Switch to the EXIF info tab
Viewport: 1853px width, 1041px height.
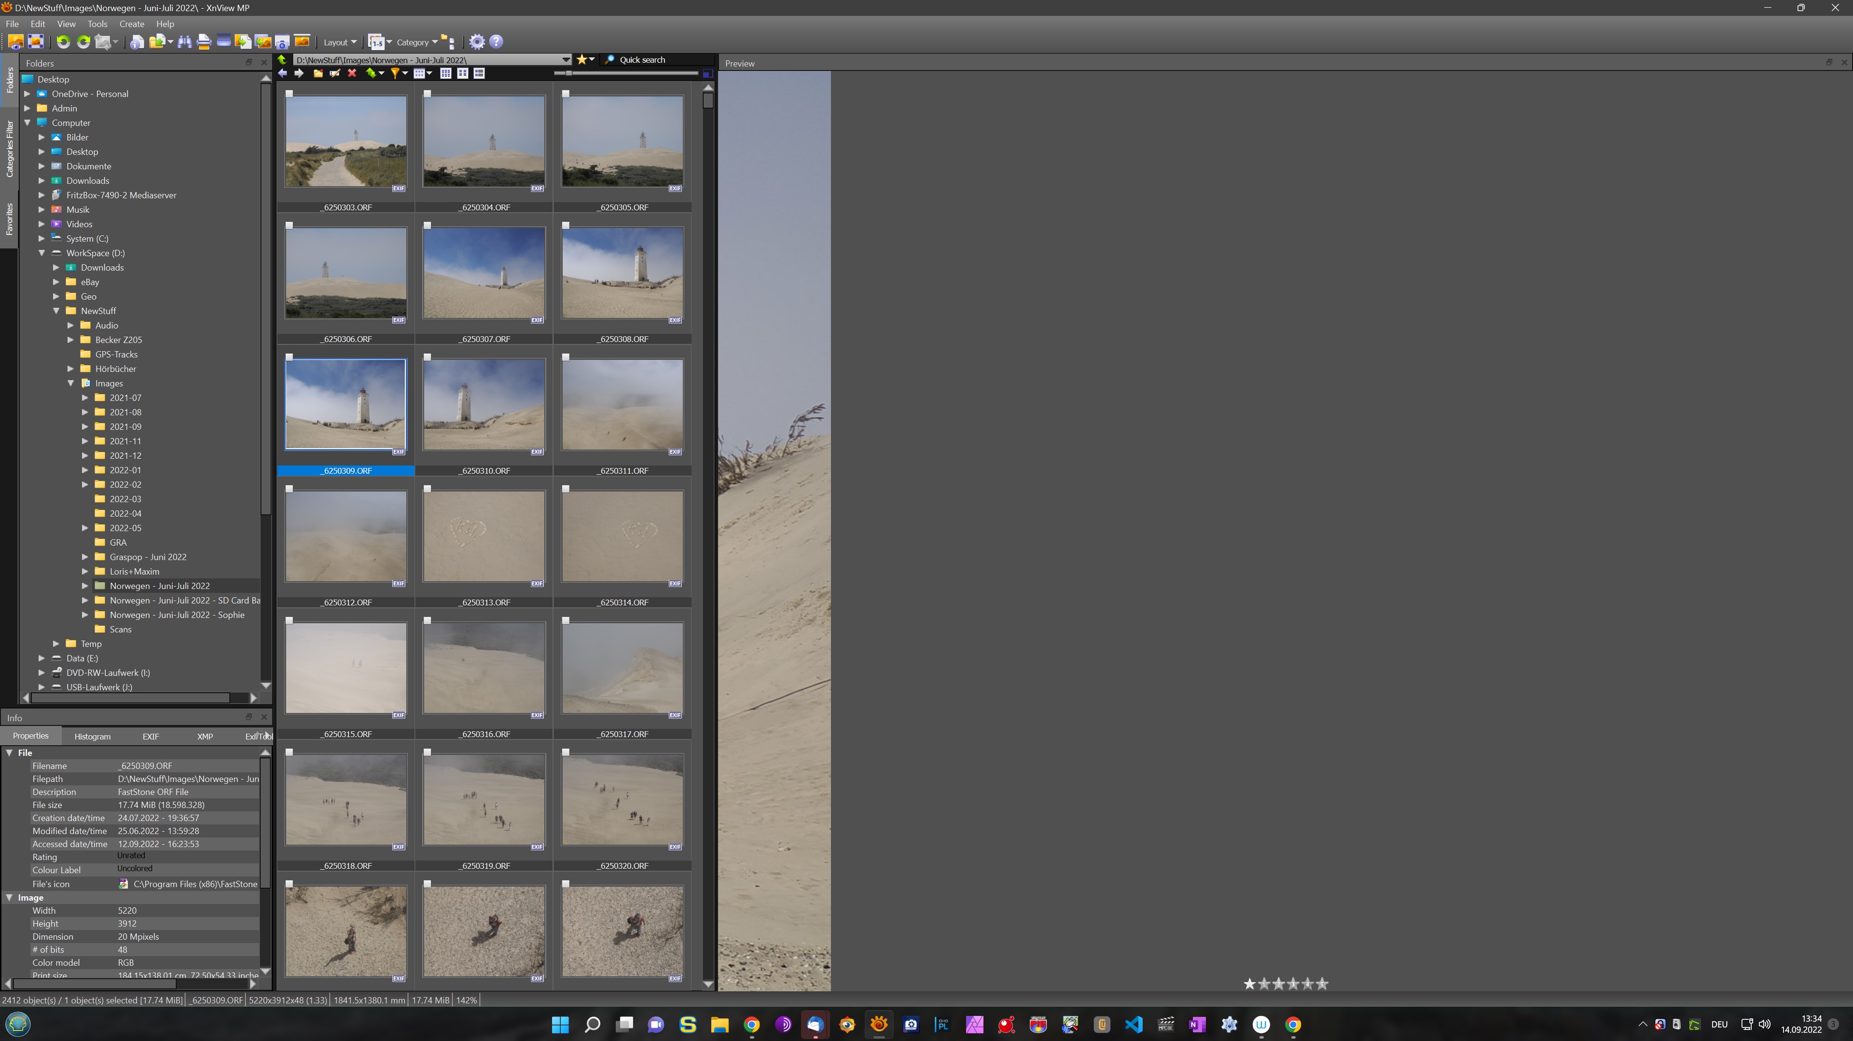151,736
